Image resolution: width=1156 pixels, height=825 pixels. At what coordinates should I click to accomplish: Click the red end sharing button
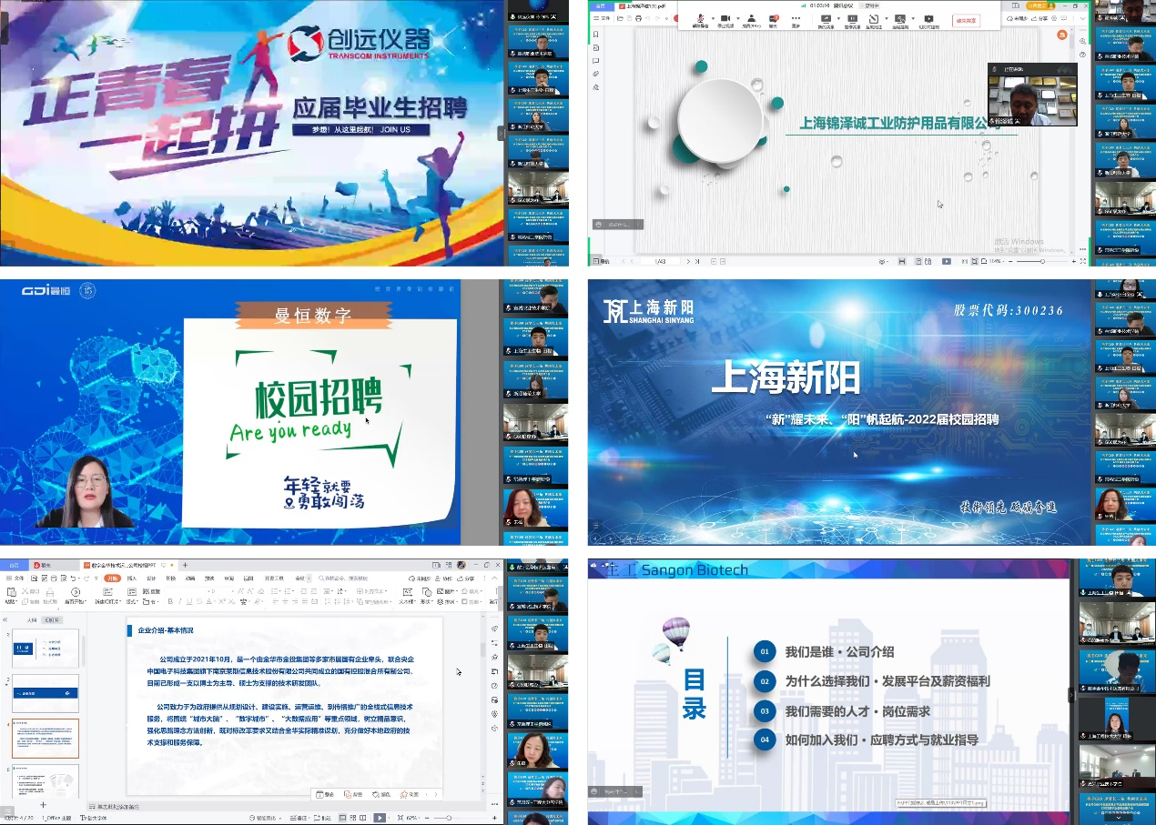click(968, 19)
